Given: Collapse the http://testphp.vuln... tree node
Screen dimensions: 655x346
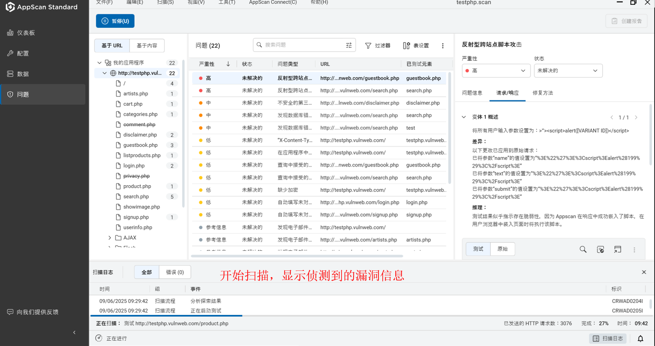Looking at the screenshot, I should click(x=104, y=73).
